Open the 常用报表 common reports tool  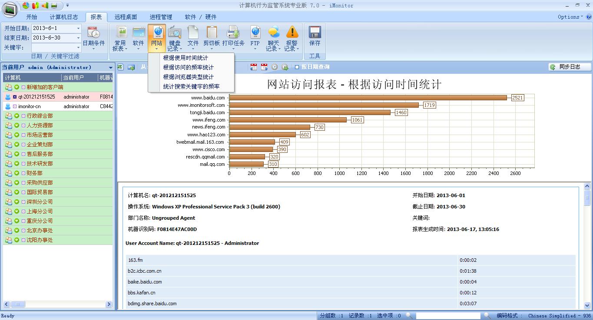click(120, 38)
